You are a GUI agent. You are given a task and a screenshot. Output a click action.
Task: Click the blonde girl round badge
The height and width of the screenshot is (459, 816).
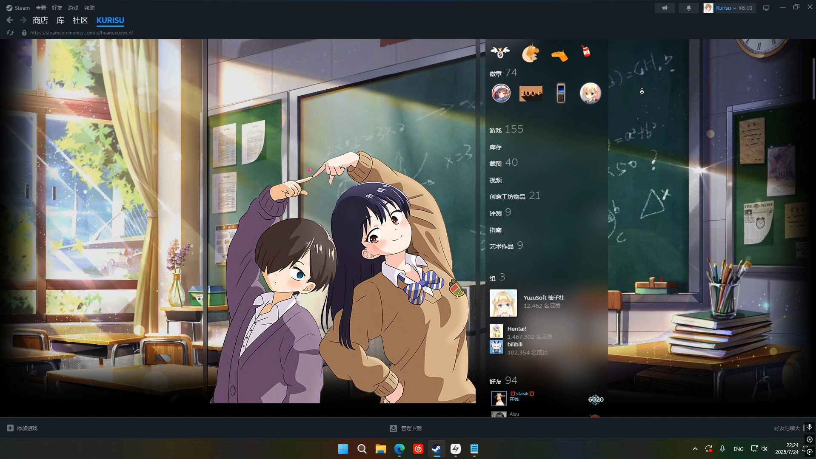[x=591, y=93]
